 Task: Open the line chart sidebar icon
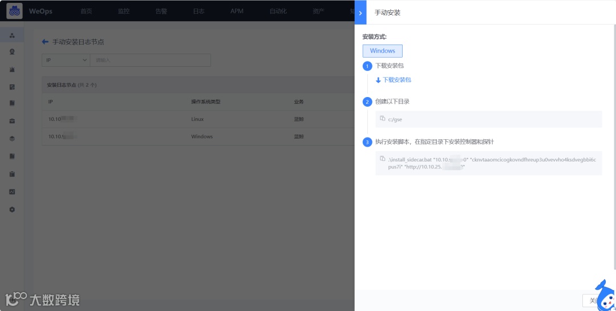click(12, 192)
